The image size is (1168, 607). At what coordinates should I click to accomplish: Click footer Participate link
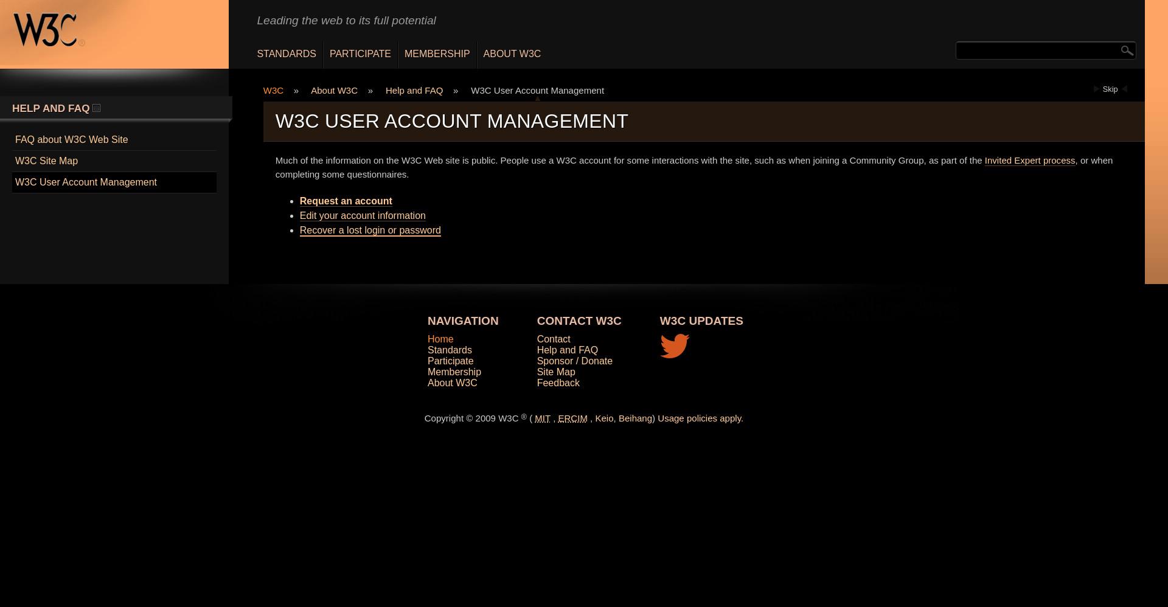click(450, 361)
